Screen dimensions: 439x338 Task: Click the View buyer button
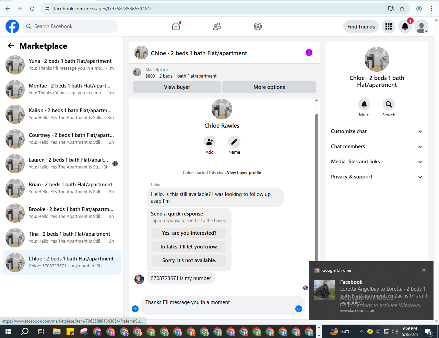point(177,87)
